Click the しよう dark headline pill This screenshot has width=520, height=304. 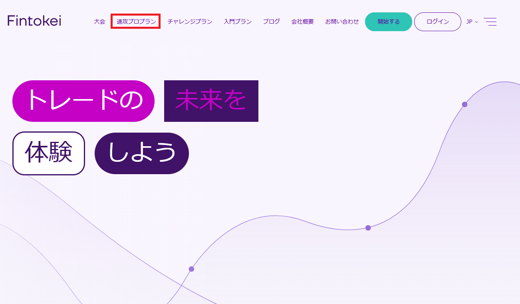[142, 153]
